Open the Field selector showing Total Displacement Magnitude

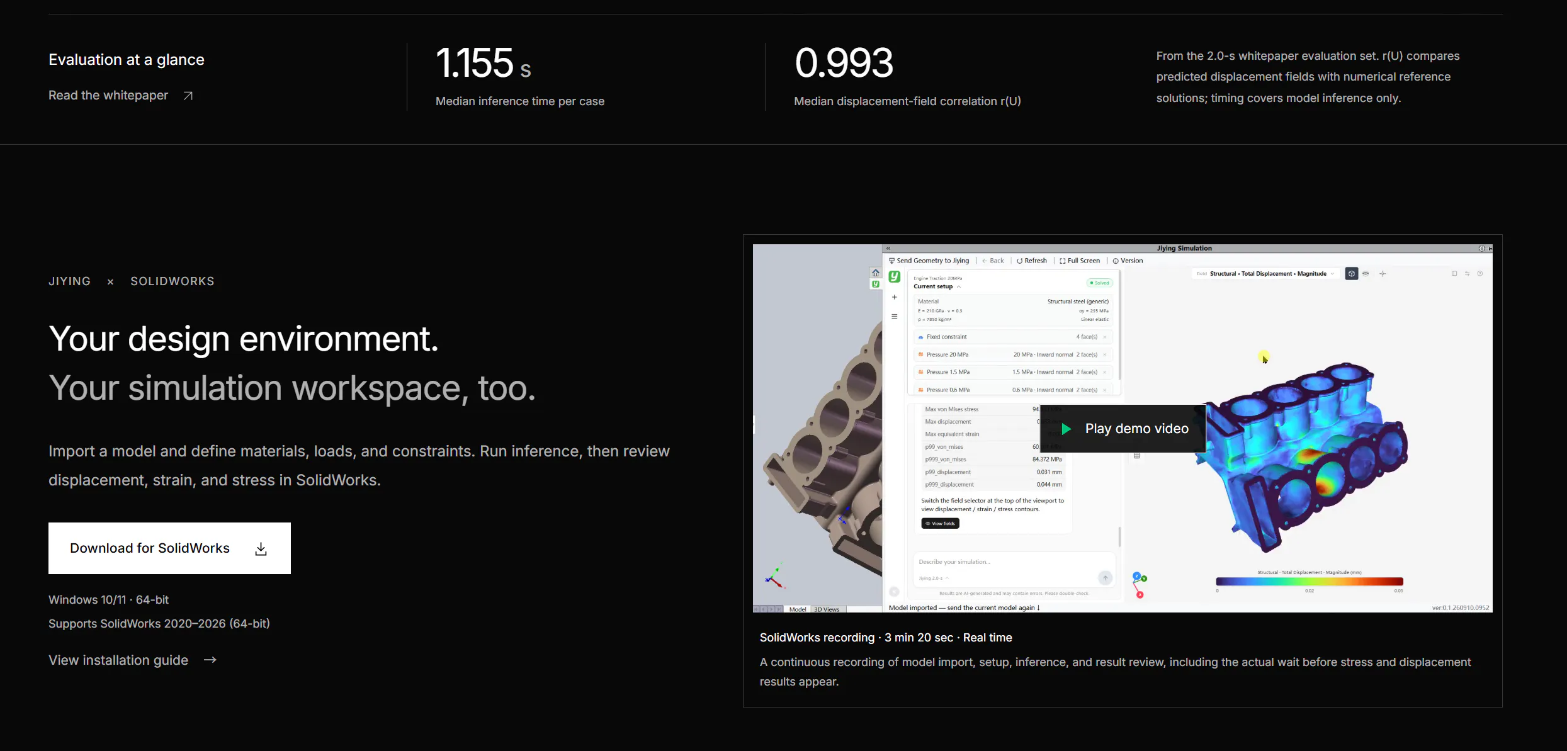click(x=1266, y=274)
